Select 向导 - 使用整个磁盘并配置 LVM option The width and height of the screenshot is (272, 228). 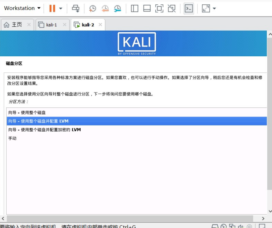137,121
